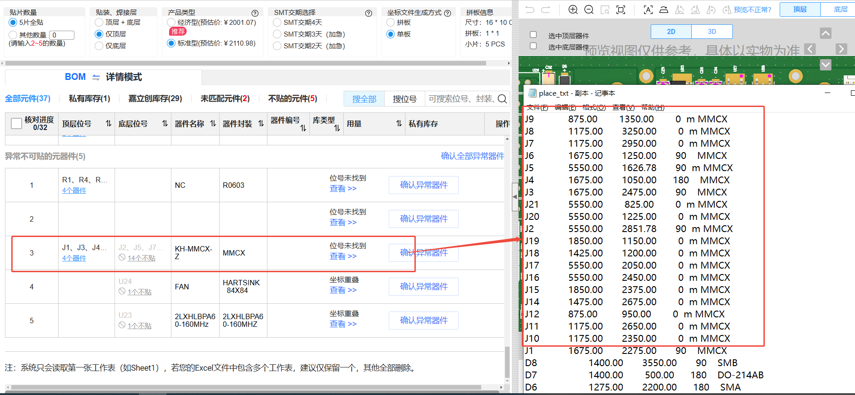Image resolution: width=855 pixels, height=395 pixels.
Task: Confirm abnormal part in 2LXHLBPA60-160MHz row
Action: pos(423,321)
